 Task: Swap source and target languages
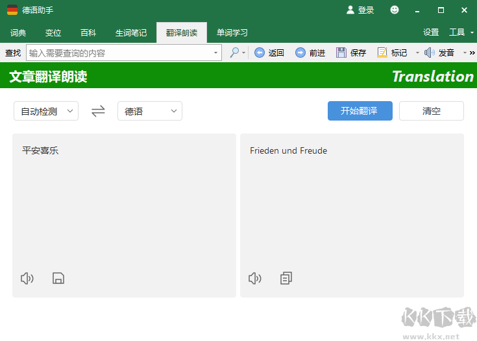(98, 112)
